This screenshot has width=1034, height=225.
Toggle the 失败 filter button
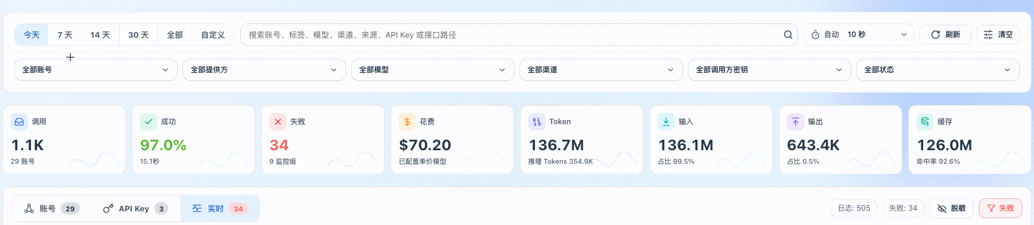1001,208
